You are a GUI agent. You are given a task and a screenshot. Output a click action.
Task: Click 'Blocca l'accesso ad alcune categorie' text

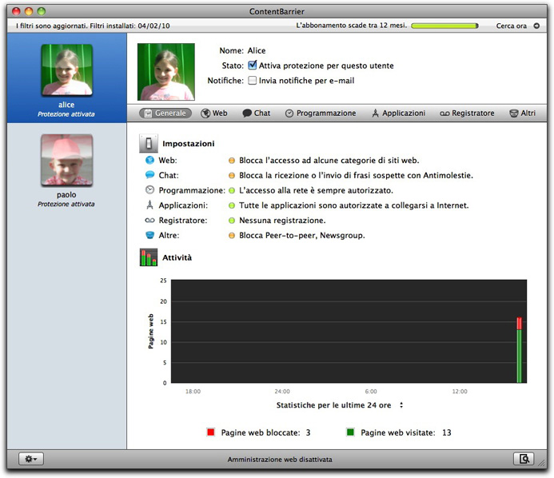point(329,161)
